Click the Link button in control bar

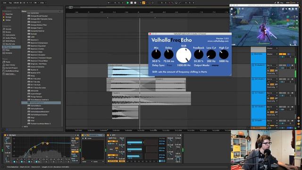coord(5,3)
